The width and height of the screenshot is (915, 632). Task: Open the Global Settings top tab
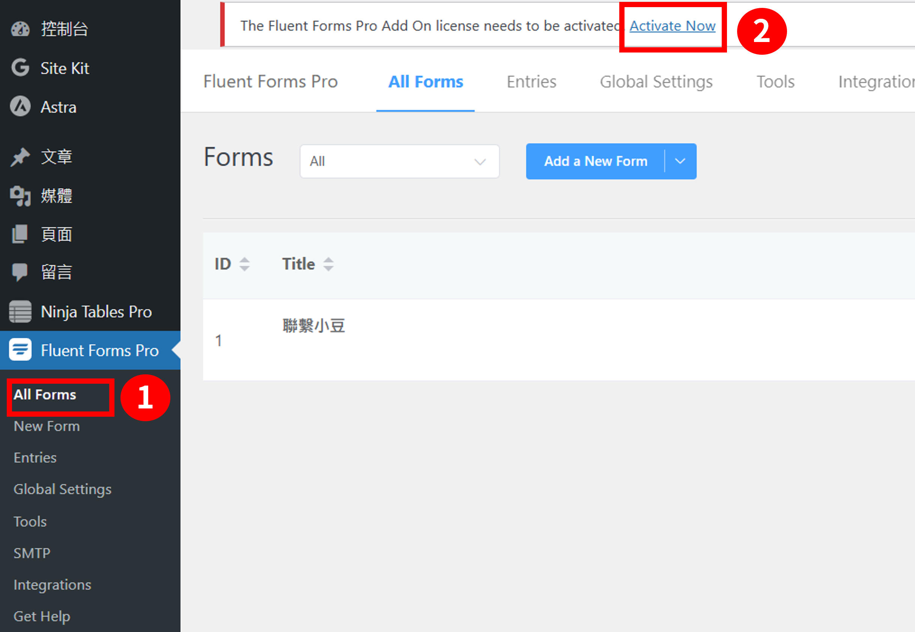pos(656,83)
